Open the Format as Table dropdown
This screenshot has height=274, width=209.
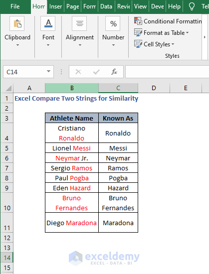pos(188,33)
